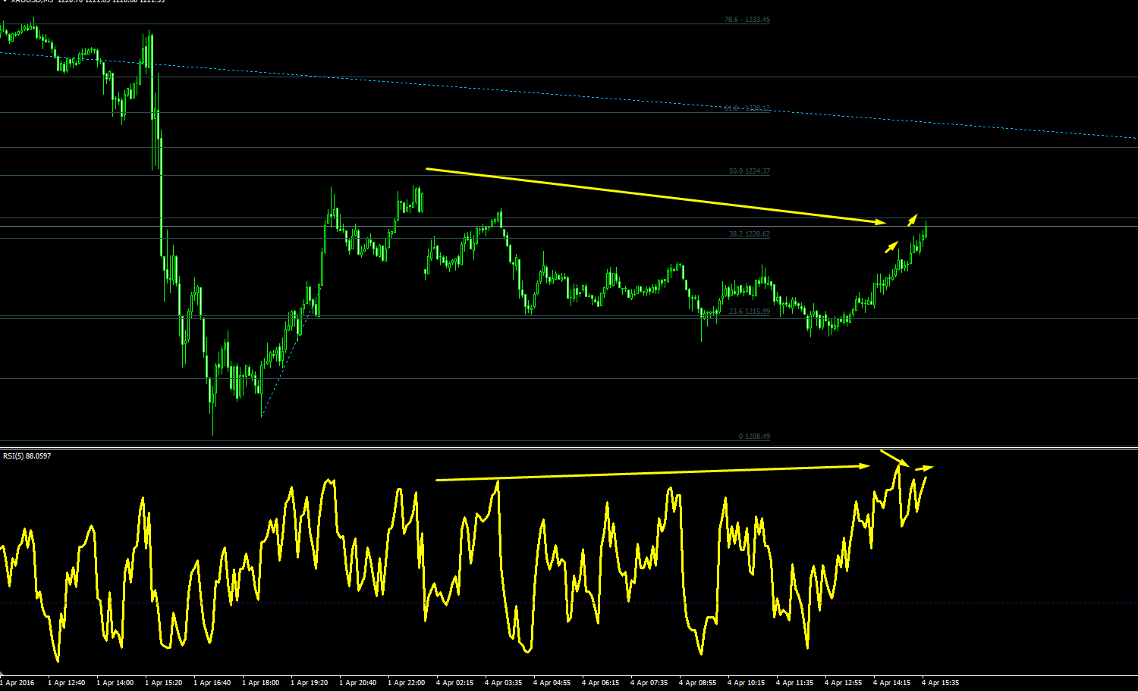Click the '1 Apr 18:00' time label
1138x692 pixels.
[x=260, y=683]
